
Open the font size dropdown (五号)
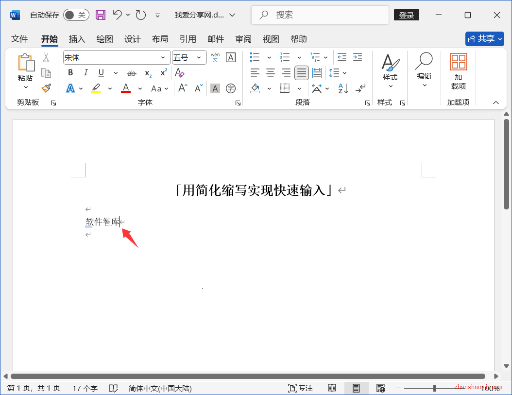[199, 58]
